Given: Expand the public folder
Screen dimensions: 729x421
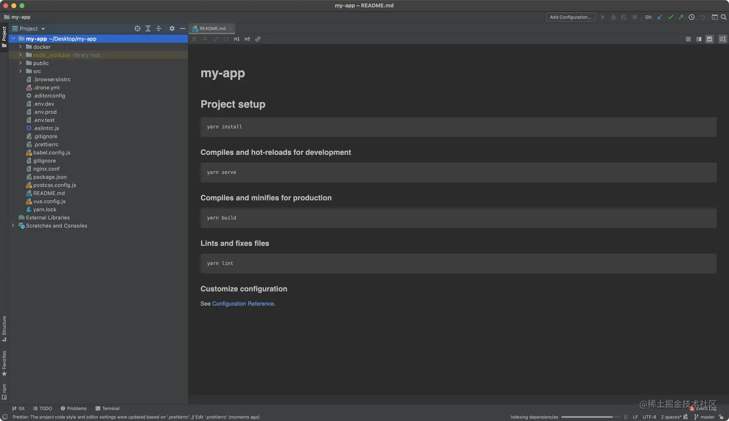Looking at the screenshot, I should coord(20,63).
